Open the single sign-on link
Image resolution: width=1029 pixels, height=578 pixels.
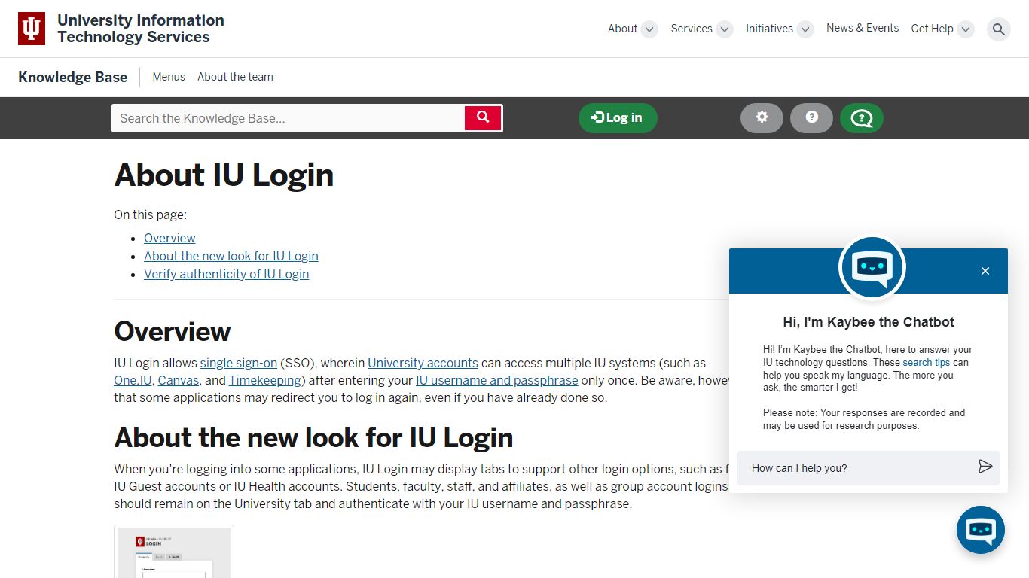tap(239, 363)
